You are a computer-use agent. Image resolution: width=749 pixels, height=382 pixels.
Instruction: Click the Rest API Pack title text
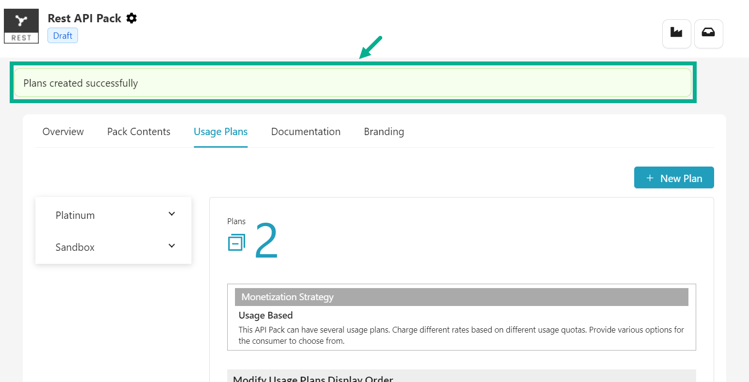[x=84, y=18]
